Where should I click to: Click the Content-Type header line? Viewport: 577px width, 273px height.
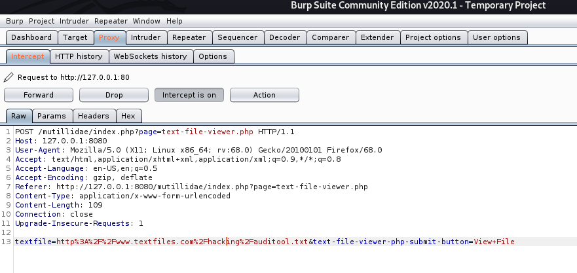122,196
